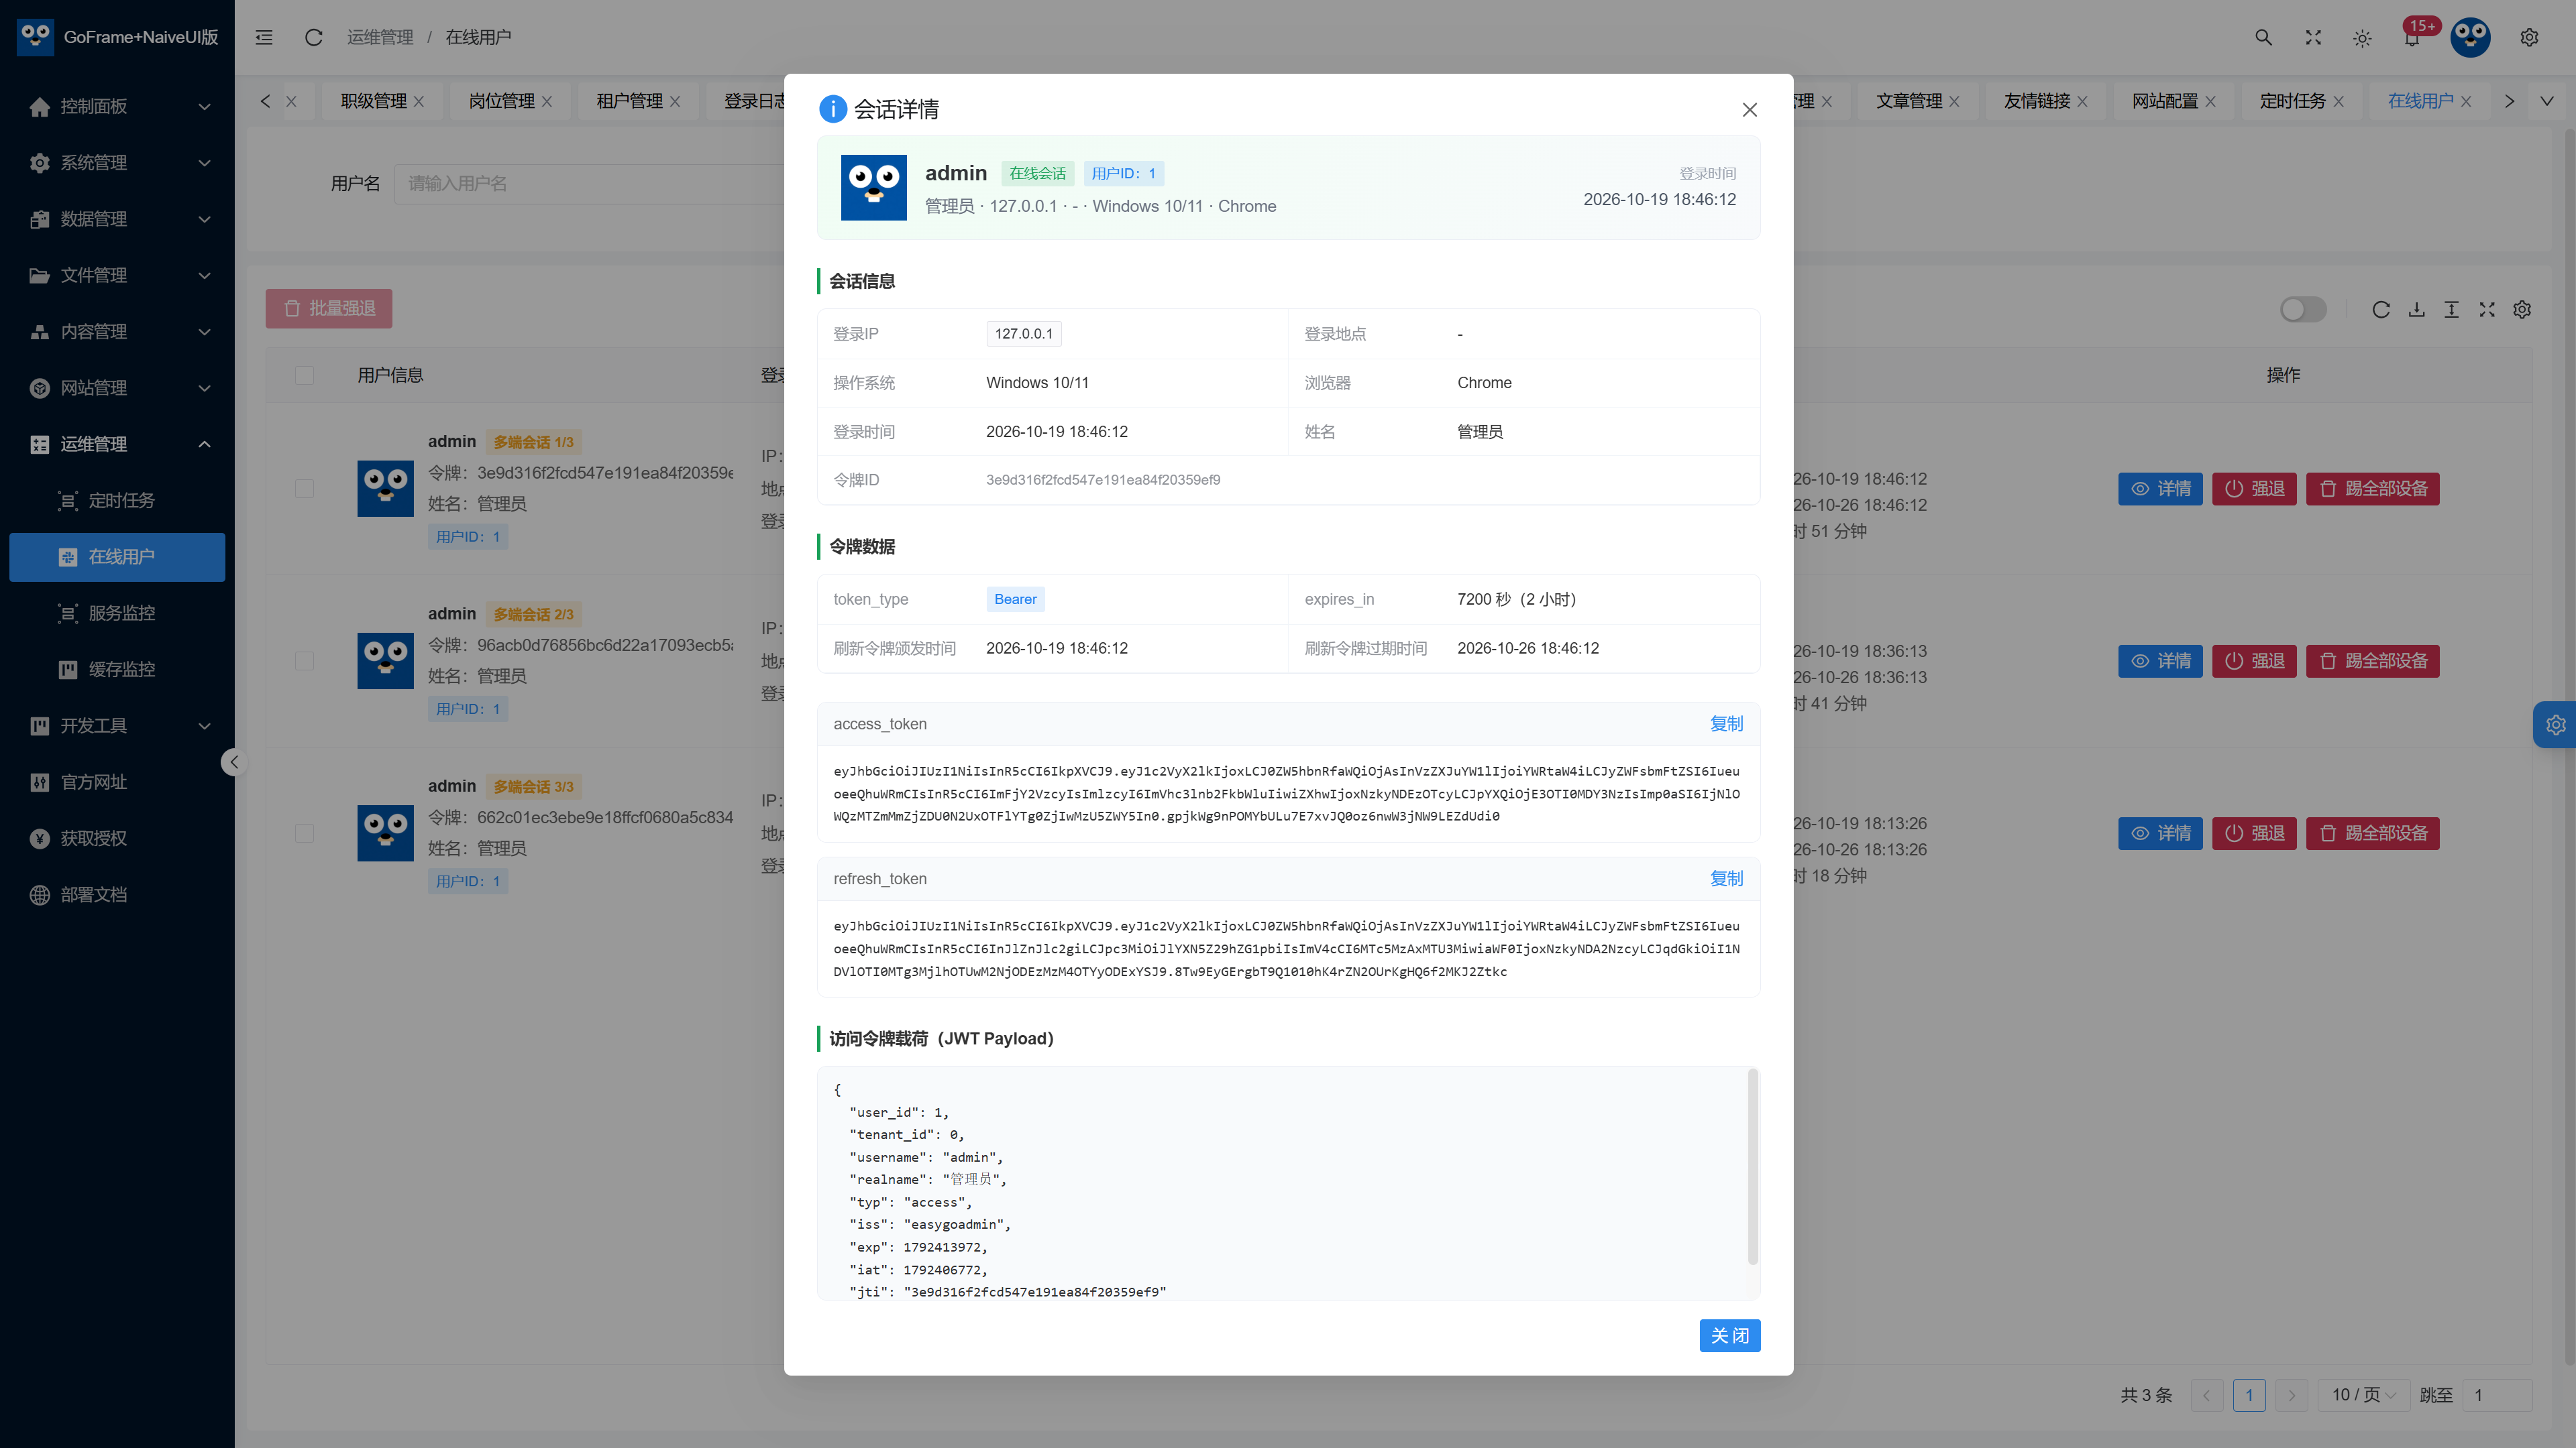Copy the access_token with 复制 link
This screenshot has width=2576, height=1448.
[1726, 723]
